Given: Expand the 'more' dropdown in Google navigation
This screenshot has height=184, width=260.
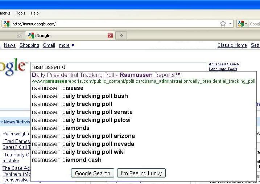Looking at the screenshot, I should 66,45.
